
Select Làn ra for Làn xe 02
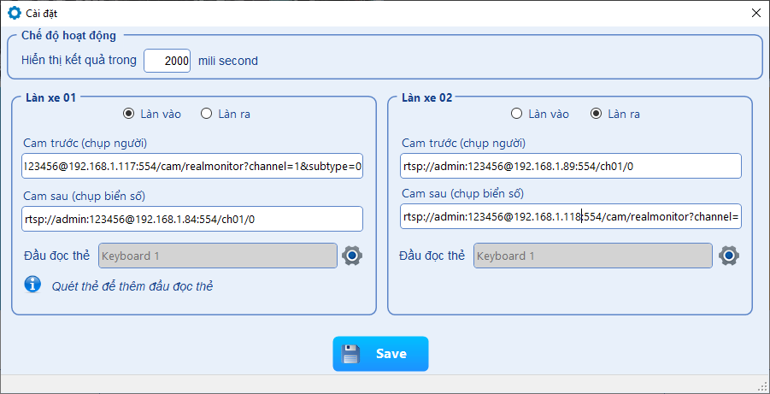(596, 114)
